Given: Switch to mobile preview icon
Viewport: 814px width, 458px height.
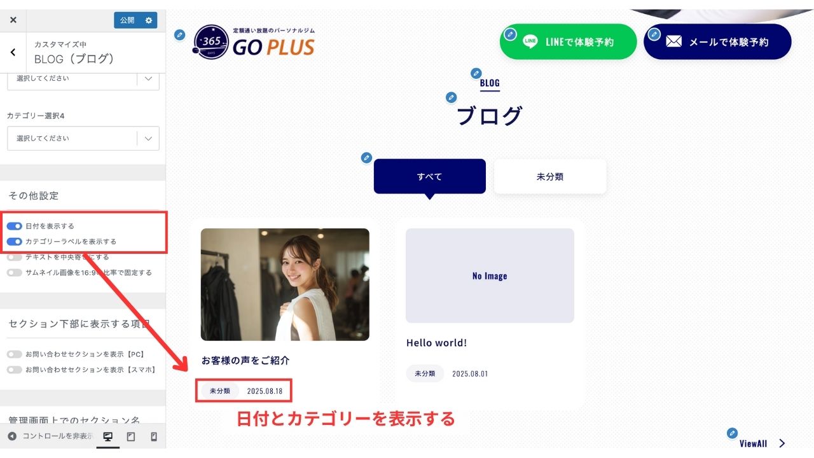Looking at the screenshot, I should click(x=153, y=436).
